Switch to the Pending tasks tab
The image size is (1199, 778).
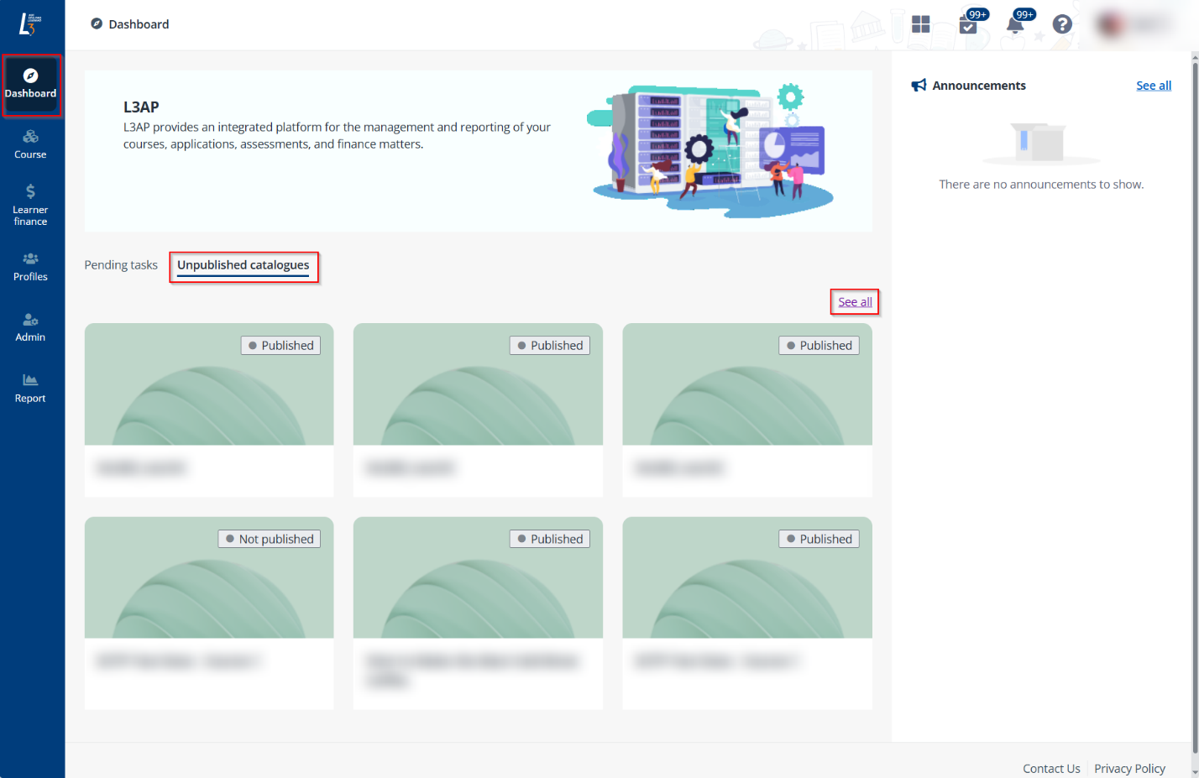pyautogui.click(x=121, y=265)
